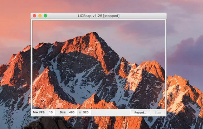Click the right white frame border
This screenshot has width=203, height=129.
coord(166,64)
